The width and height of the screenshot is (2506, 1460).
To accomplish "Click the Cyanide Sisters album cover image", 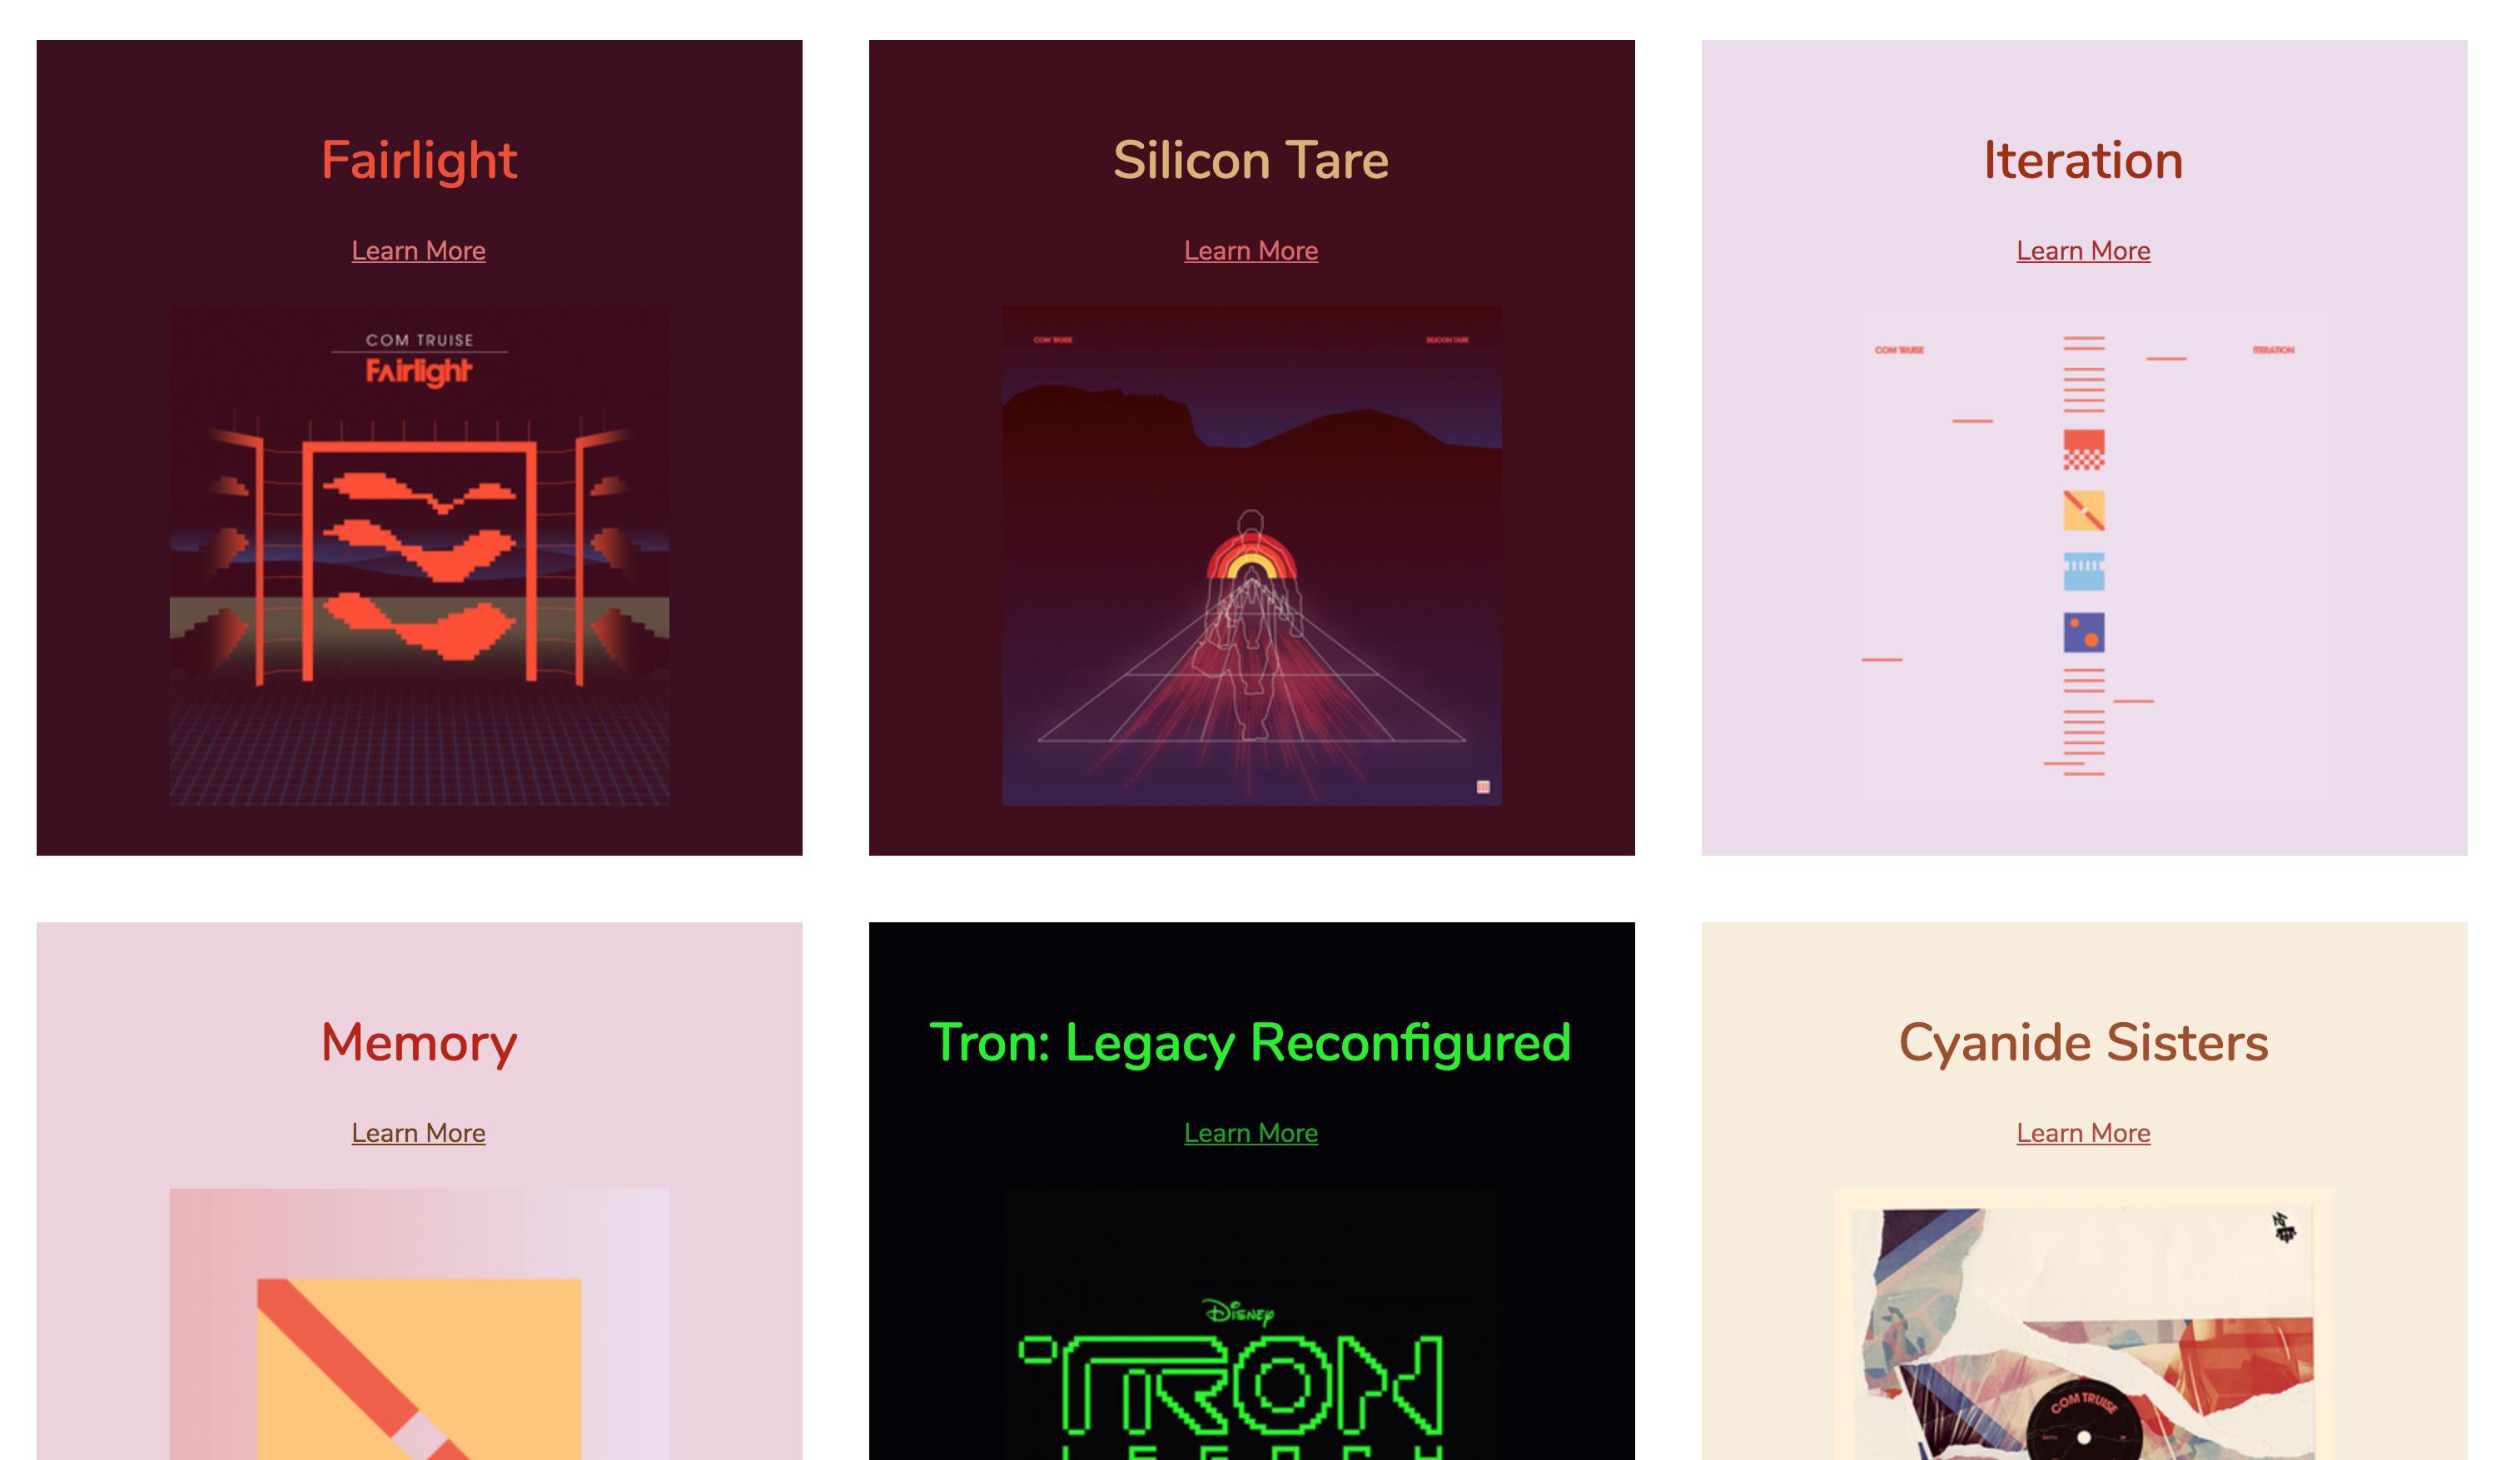I will (2084, 1324).
